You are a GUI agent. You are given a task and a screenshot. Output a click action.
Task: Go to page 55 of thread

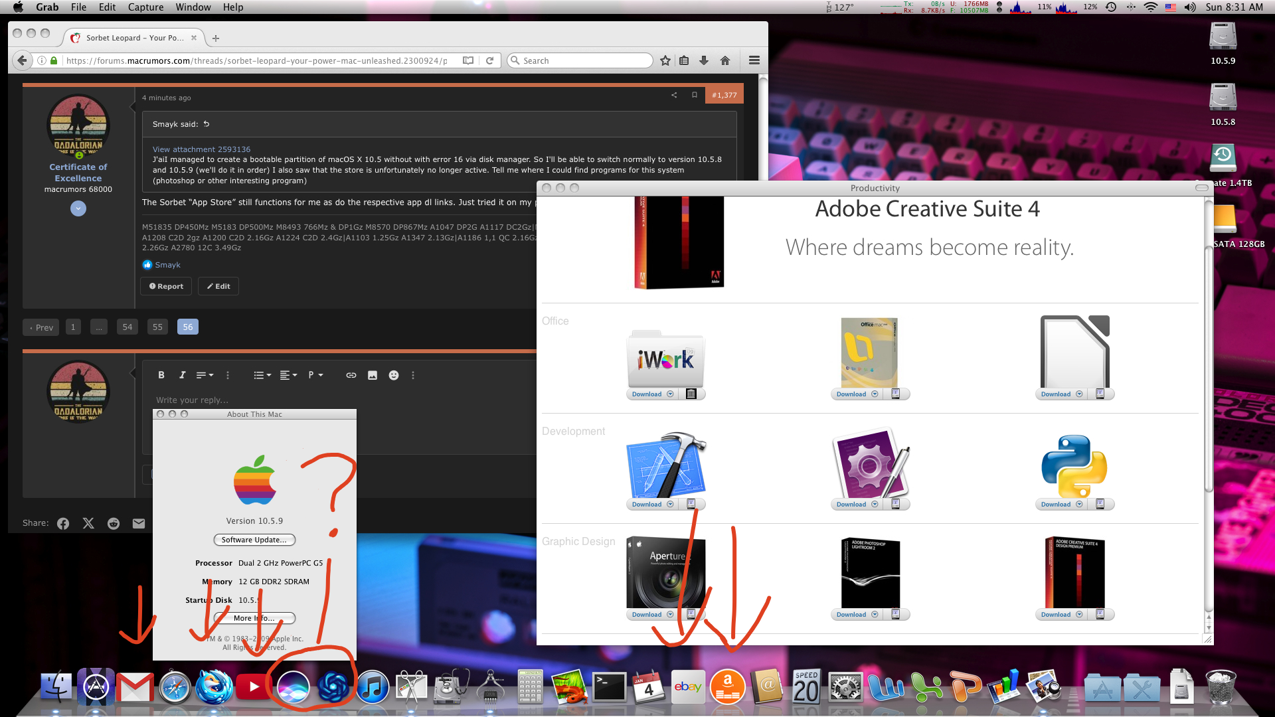click(x=157, y=327)
